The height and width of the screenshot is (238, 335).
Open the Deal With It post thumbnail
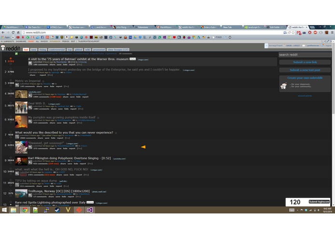[x=21, y=107]
